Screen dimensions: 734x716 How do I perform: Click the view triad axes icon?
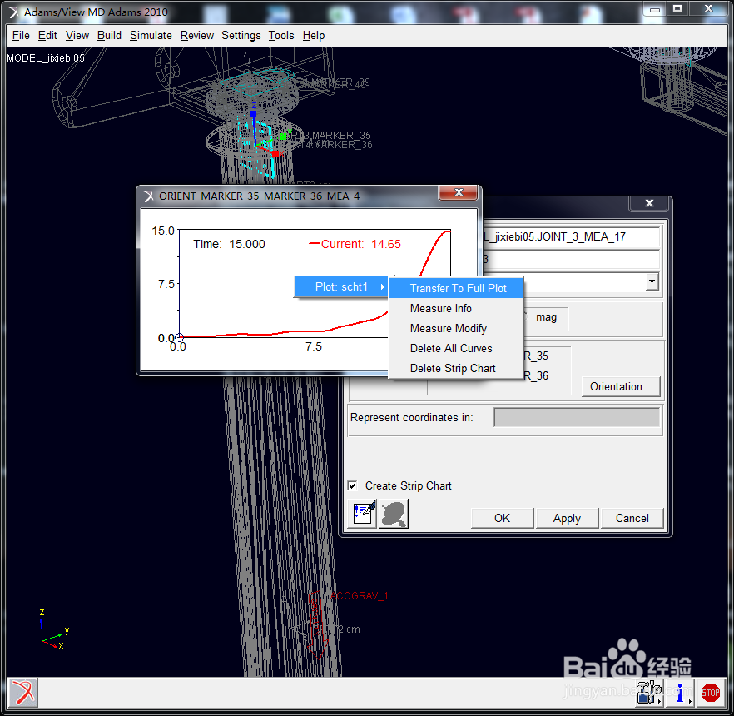(54, 630)
